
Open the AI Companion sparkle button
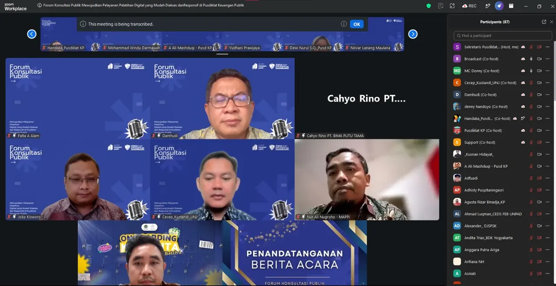pos(499,6)
